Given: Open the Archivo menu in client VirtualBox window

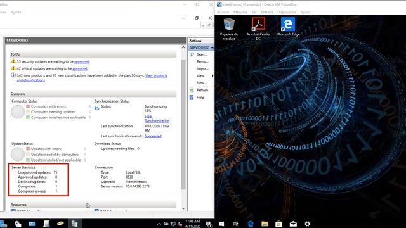Looking at the screenshot, I should coord(223,12).
